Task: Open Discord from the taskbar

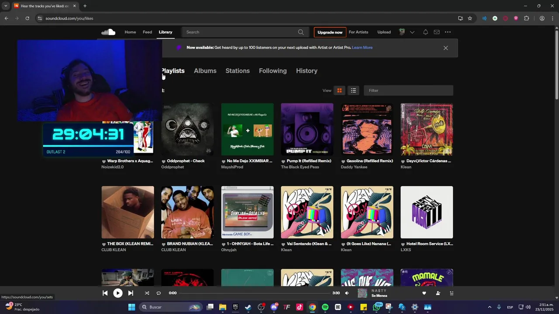Action: tap(274, 307)
